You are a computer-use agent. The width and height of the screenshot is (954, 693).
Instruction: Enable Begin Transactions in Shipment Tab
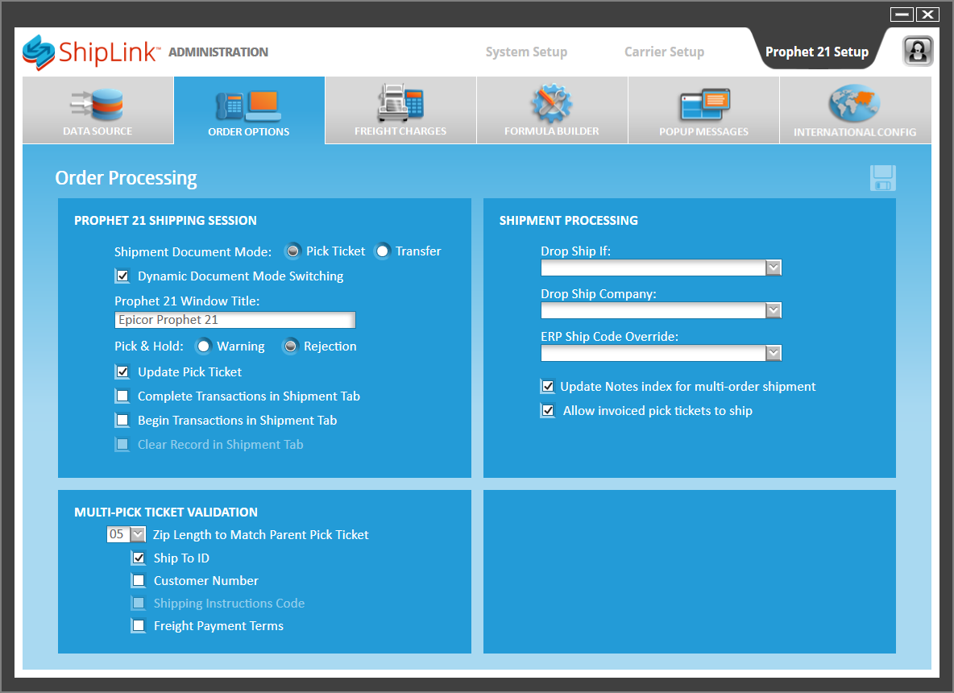click(x=122, y=421)
